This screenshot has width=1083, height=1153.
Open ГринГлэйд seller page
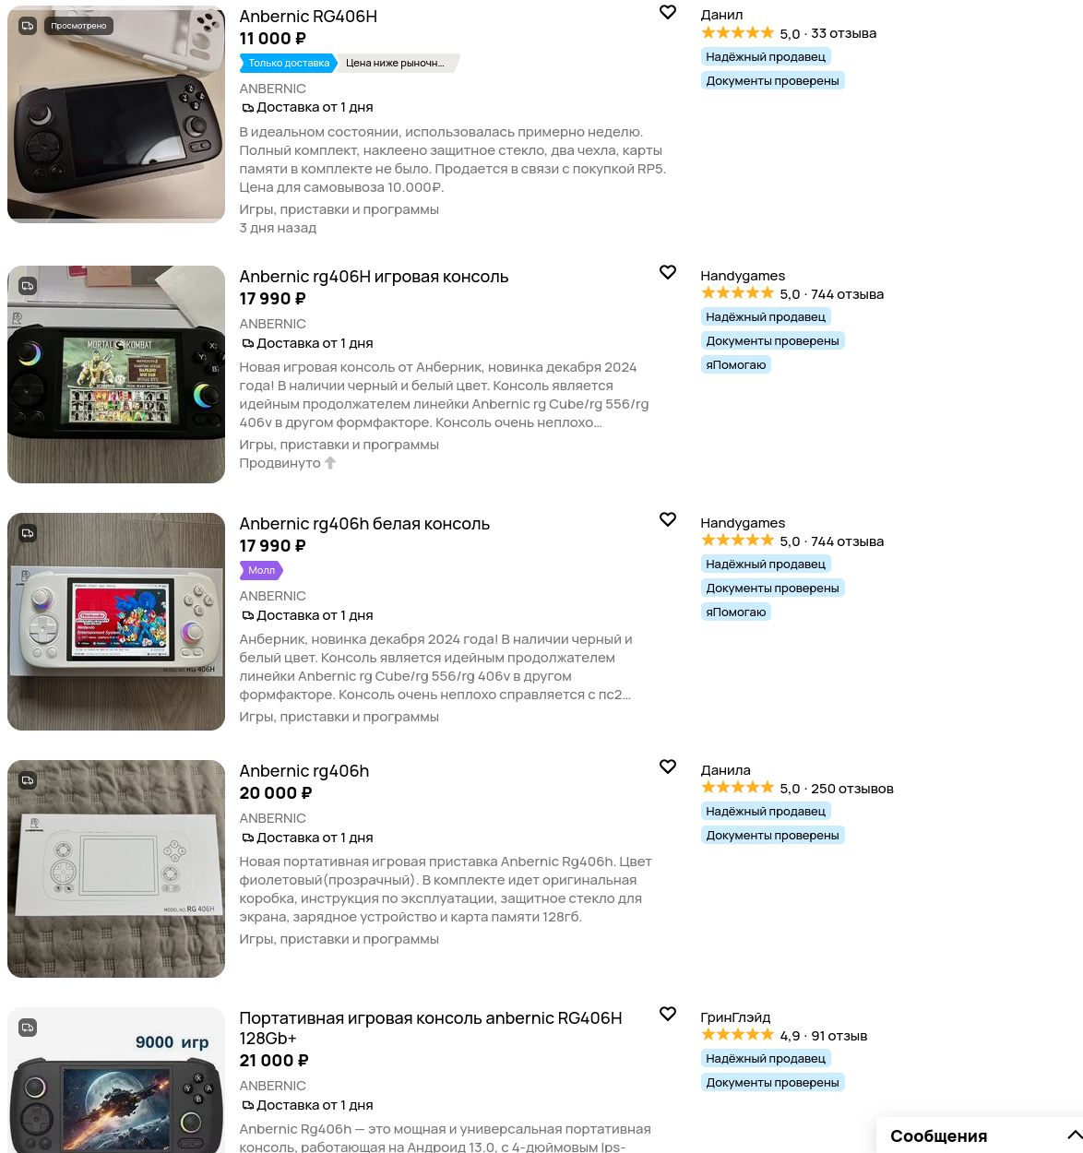point(735,1017)
